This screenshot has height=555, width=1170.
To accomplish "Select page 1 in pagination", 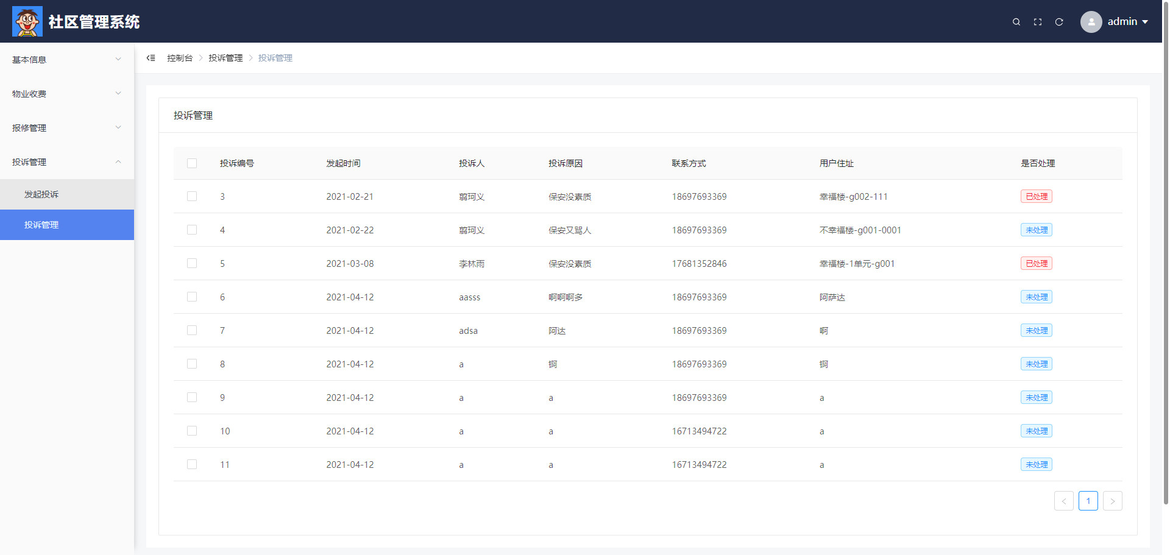I will (x=1088, y=501).
